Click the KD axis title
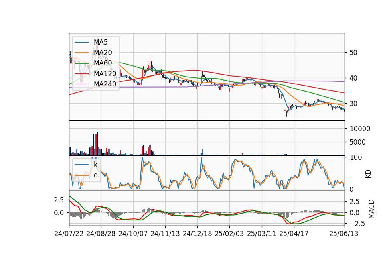The height and width of the screenshot is (275, 383). point(368,174)
